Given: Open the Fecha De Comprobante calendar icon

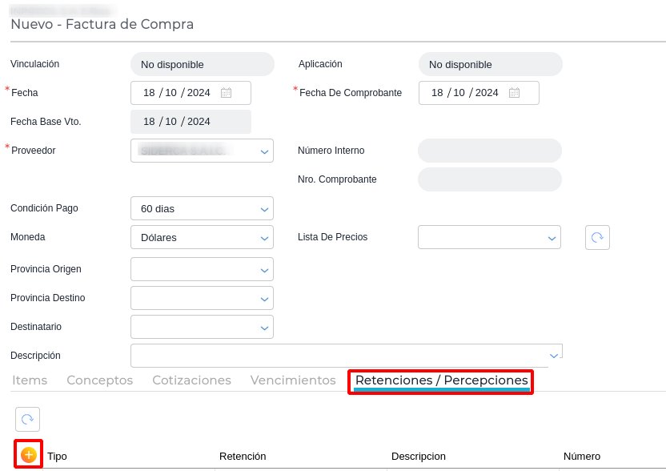Looking at the screenshot, I should tap(514, 93).
